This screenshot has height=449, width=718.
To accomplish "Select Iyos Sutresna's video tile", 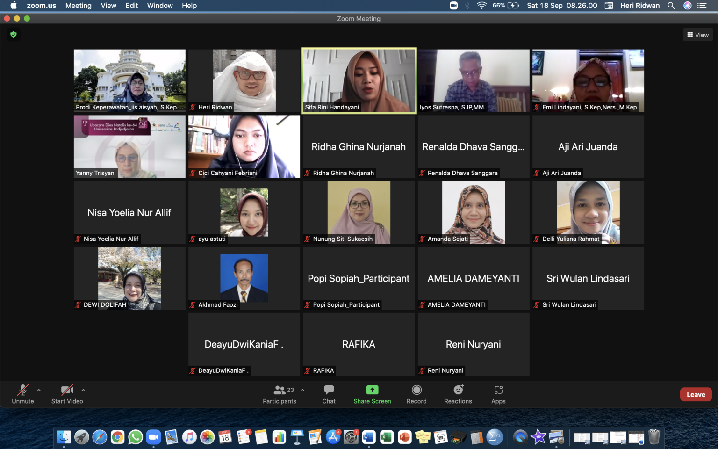I will point(474,81).
